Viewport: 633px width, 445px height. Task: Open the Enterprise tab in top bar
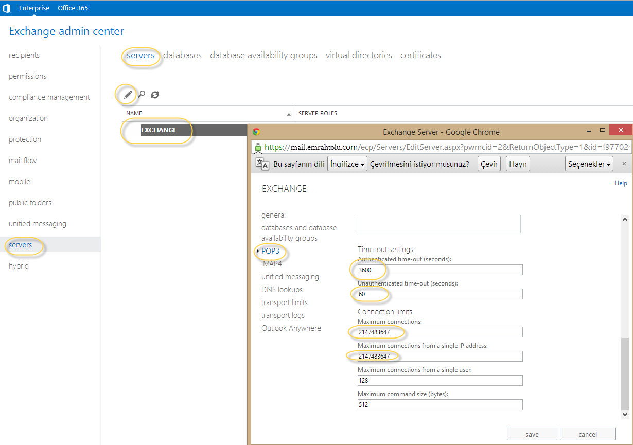click(x=34, y=8)
